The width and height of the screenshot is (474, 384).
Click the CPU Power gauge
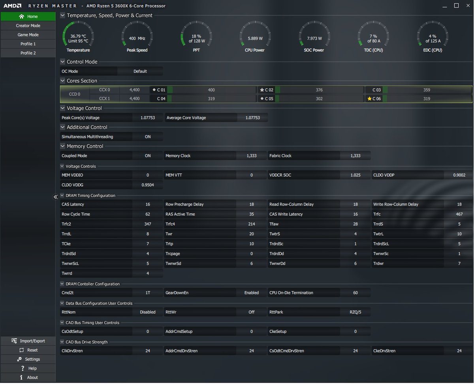click(255, 37)
